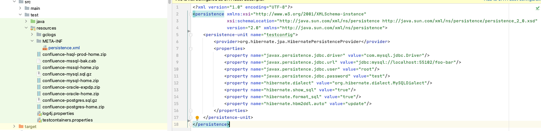Viewport: 541px width, 131px height.
Task: Select confluence-mysql-home.zip file
Action: pyautogui.click(x=70, y=80)
